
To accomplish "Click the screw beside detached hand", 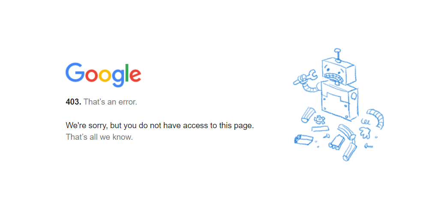I will click(369, 146).
